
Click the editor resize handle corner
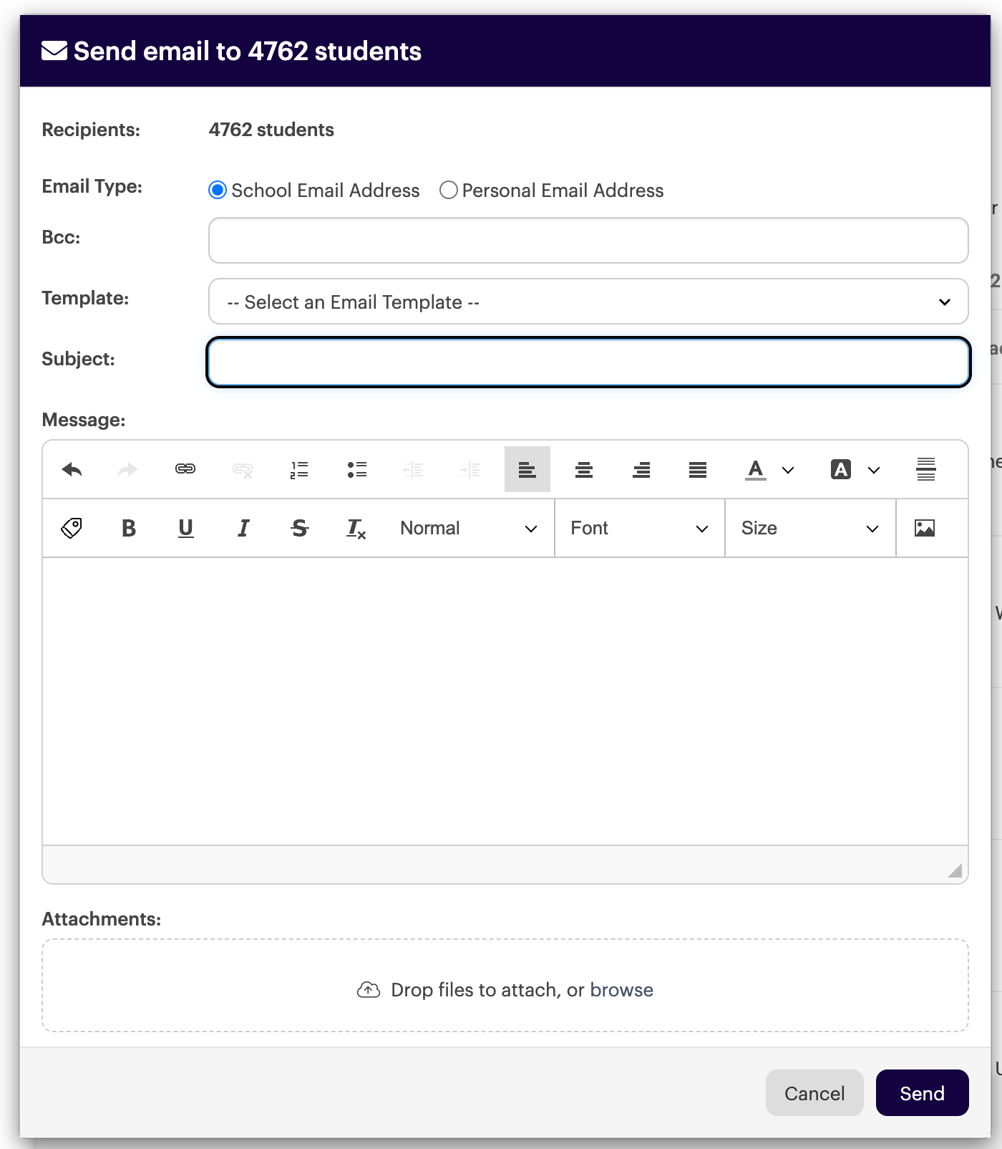pyautogui.click(x=955, y=870)
